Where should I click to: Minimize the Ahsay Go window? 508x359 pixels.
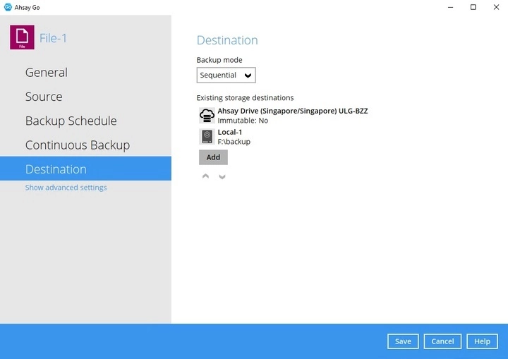450,7
